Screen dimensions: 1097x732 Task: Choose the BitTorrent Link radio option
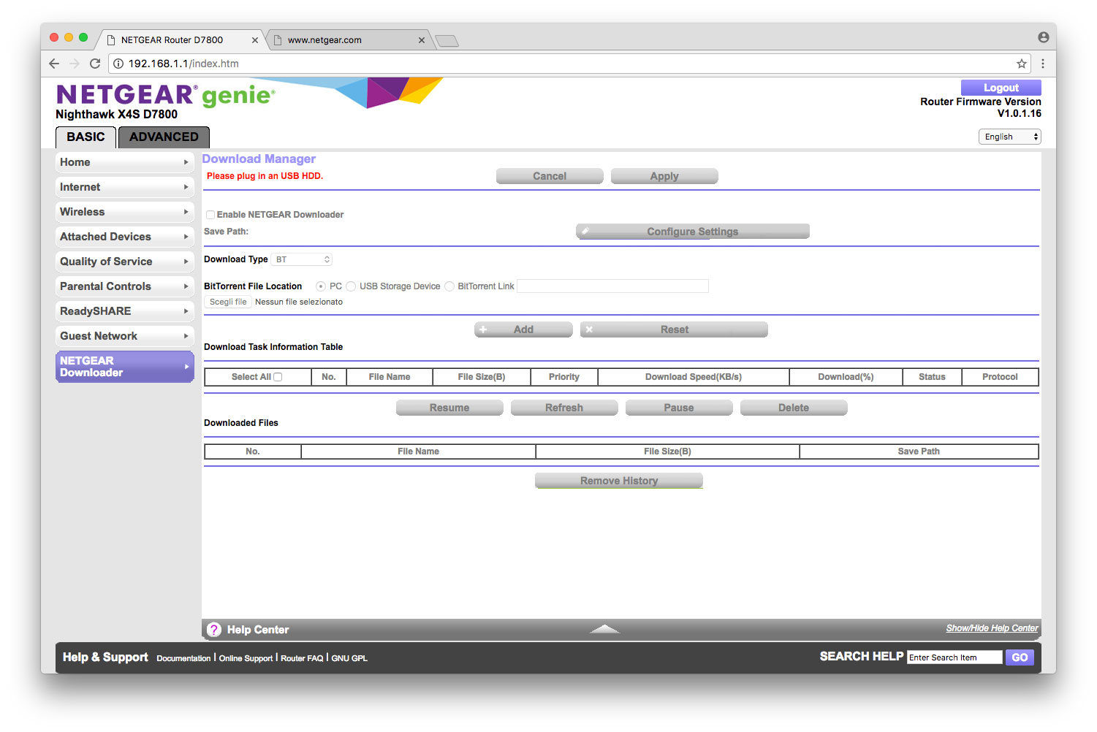pyautogui.click(x=449, y=286)
